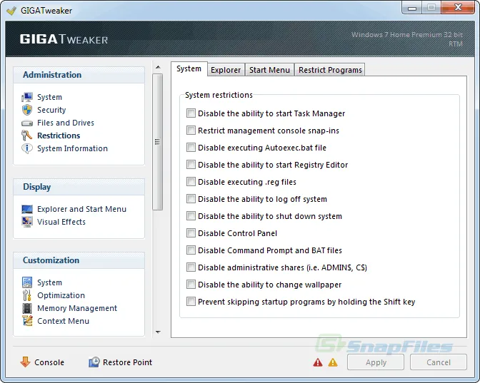Image resolution: width=480 pixels, height=383 pixels.
Task: Click the Context Menu icon
Action: [27, 321]
